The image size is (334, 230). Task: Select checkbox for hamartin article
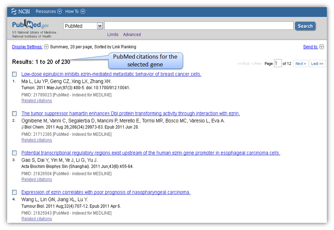click(14, 113)
